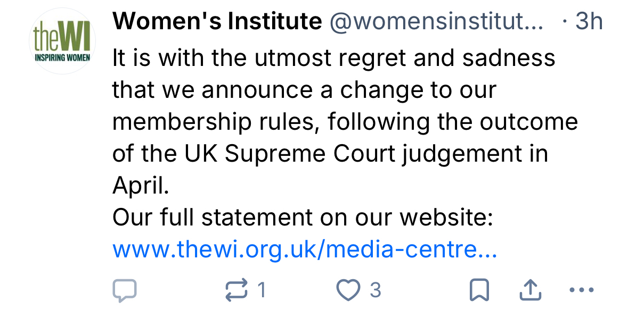Click the @womensinstitut handle
This screenshot has height=318, width=628.
tap(437, 22)
